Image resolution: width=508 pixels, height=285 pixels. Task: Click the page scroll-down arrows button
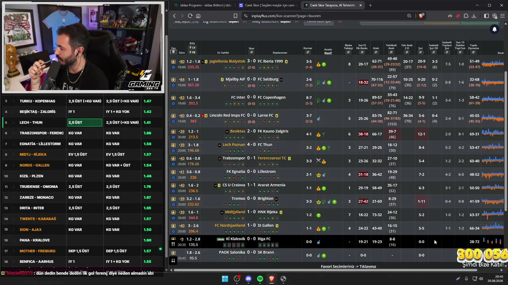[x=173, y=260]
